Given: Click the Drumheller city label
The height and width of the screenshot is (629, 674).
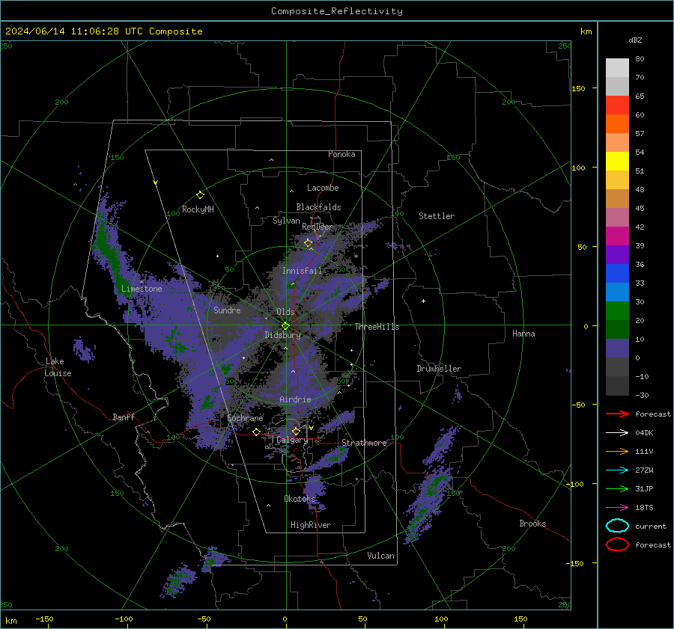Looking at the screenshot, I should click(x=439, y=369).
